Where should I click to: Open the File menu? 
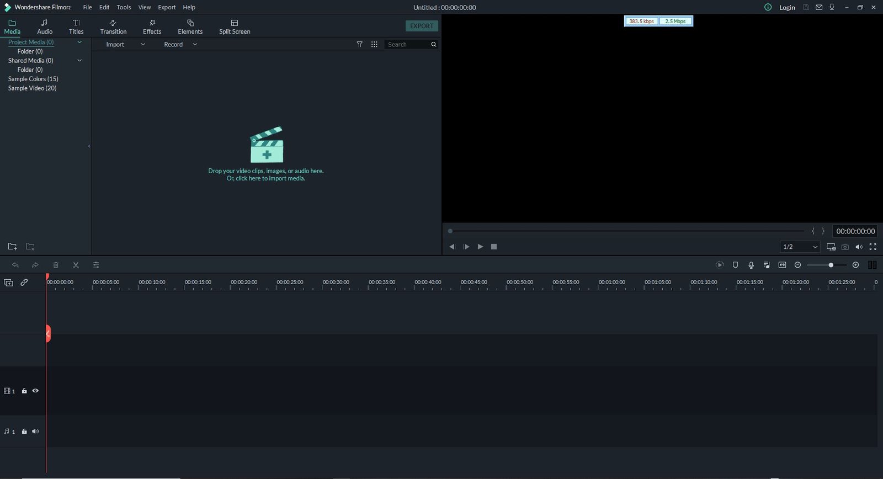coord(87,7)
